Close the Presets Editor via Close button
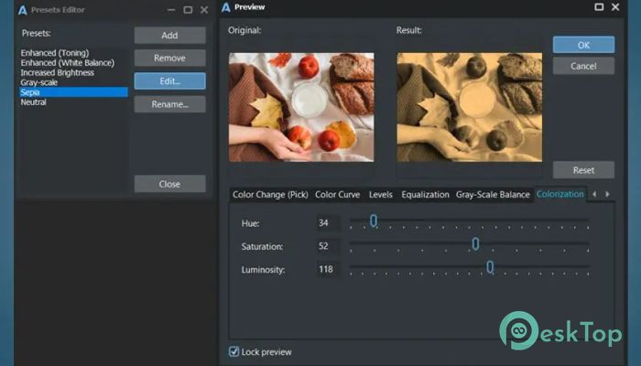This screenshot has height=366, width=641. pos(169,184)
